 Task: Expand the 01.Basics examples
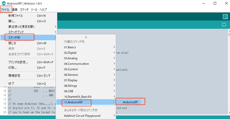(x=86, y=47)
